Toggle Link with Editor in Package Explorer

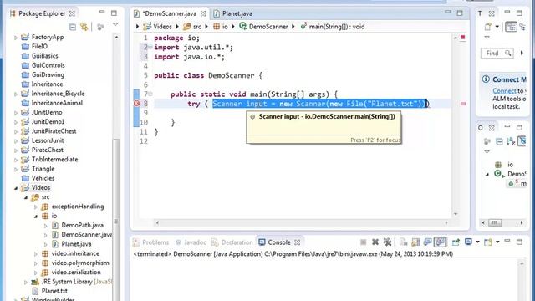click(x=84, y=27)
